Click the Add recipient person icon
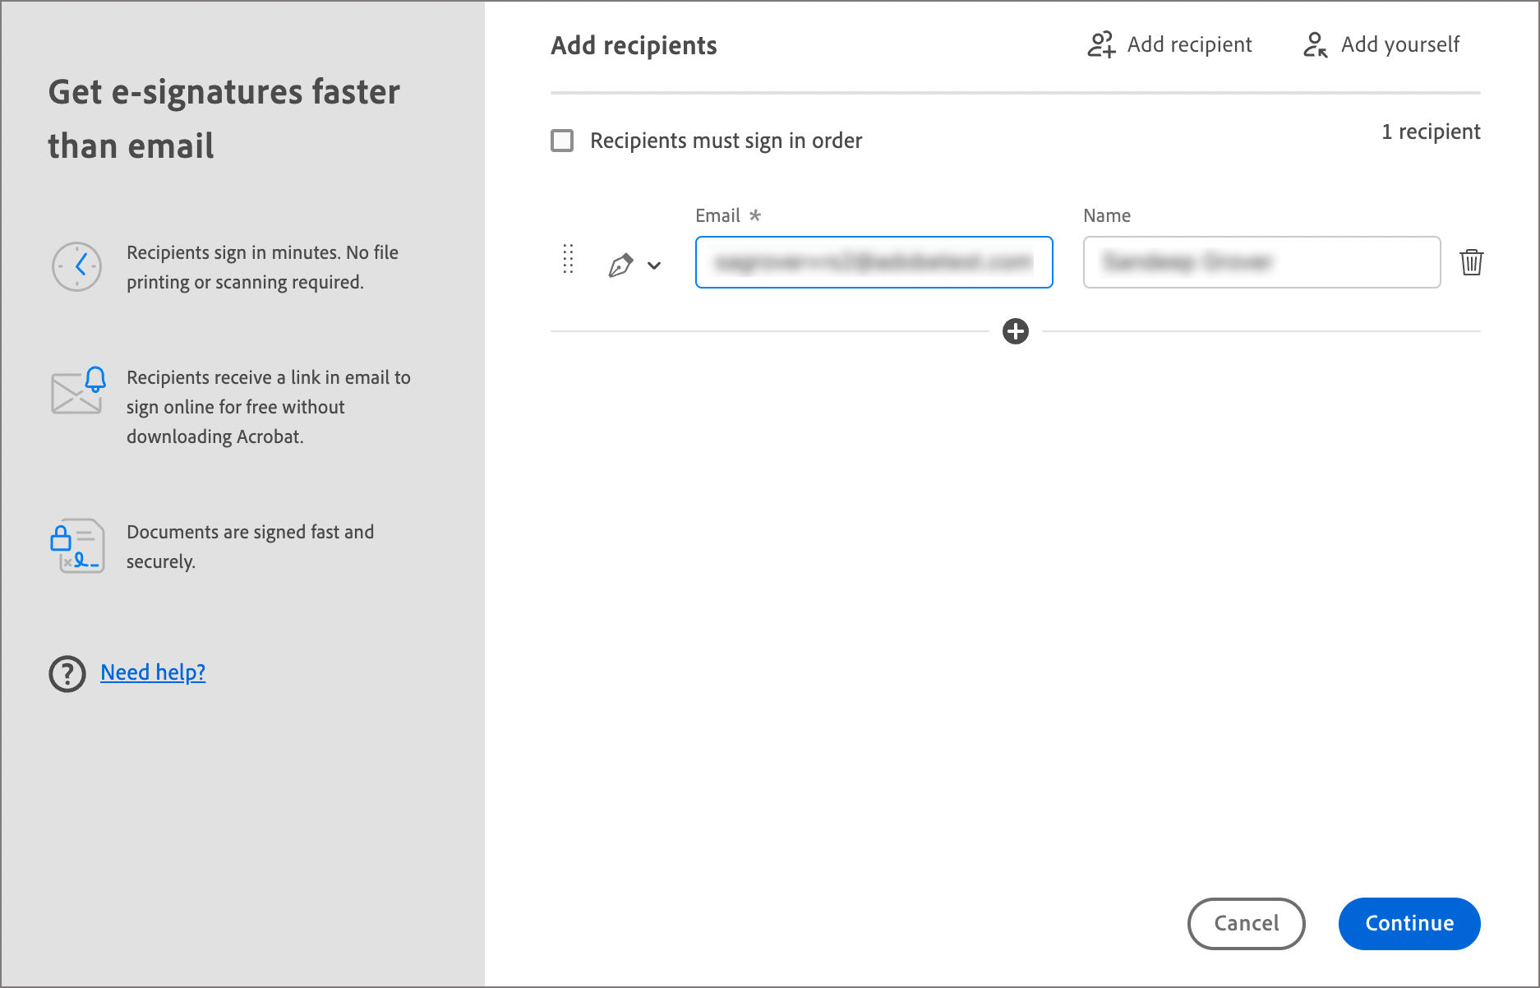This screenshot has width=1540, height=988. (x=1100, y=44)
